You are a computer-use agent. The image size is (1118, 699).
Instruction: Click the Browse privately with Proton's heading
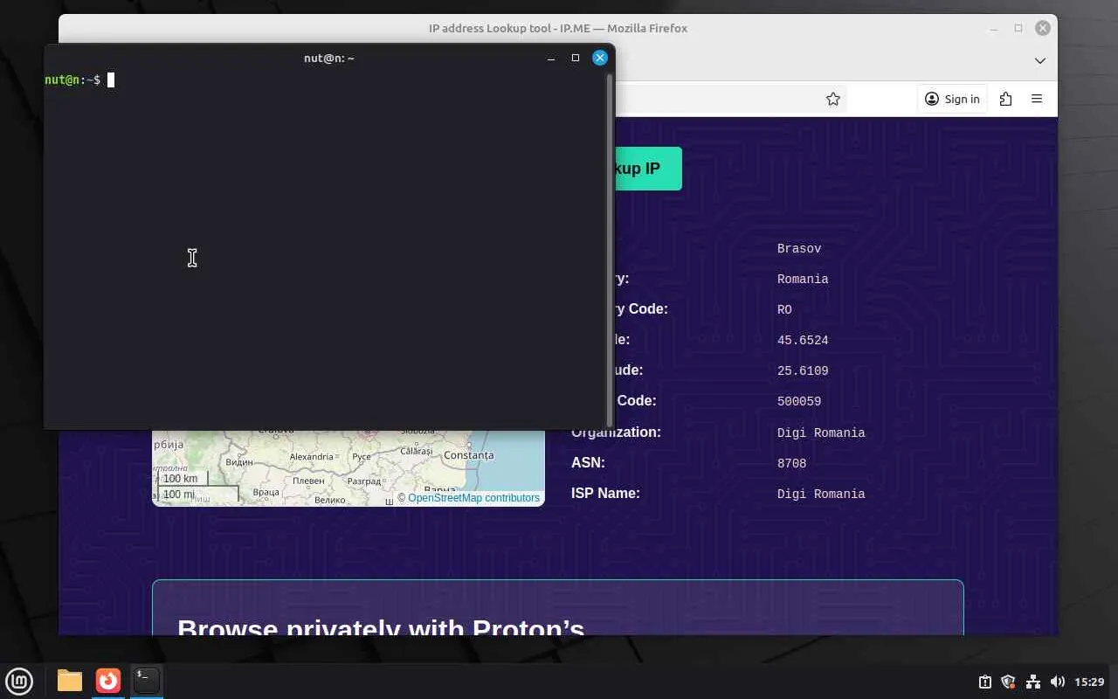tap(381, 627)
